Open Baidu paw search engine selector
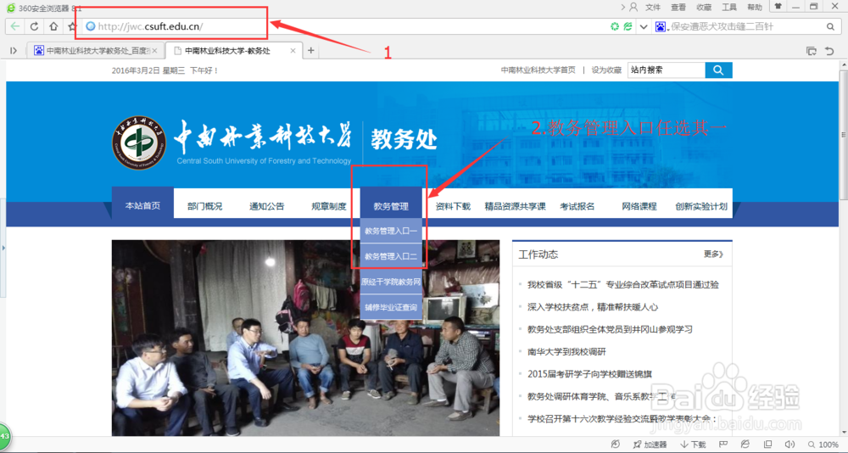The image size is (848, 453). click(x=661, y=26)
